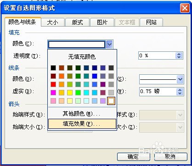Select the white color swatch
192x166 pixels.
tap(111, 101)
